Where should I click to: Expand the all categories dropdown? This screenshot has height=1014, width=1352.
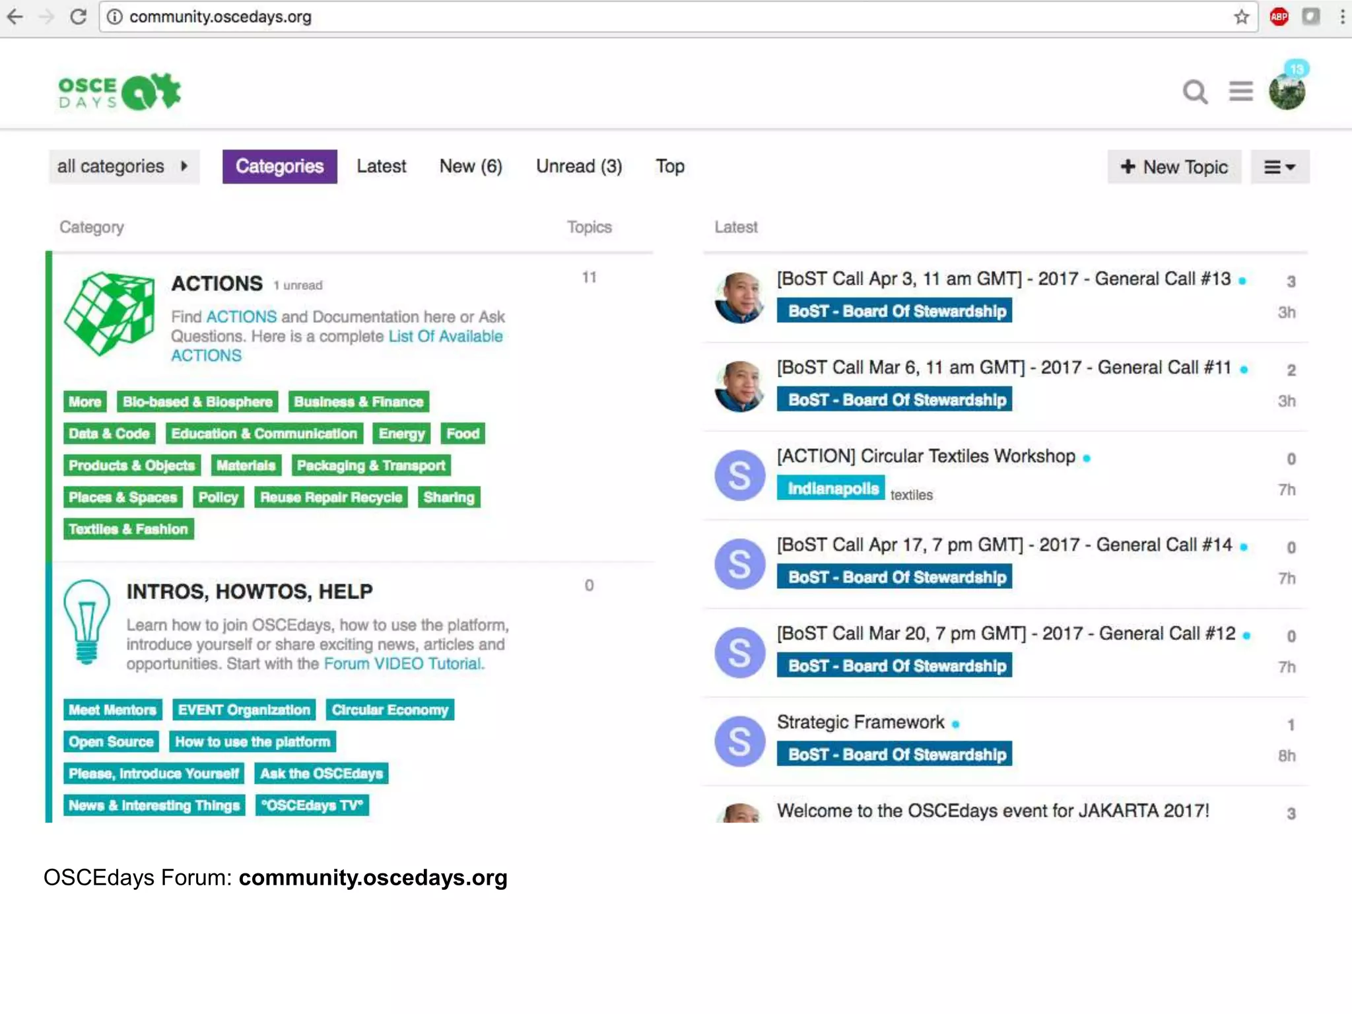tap(123, 166)
